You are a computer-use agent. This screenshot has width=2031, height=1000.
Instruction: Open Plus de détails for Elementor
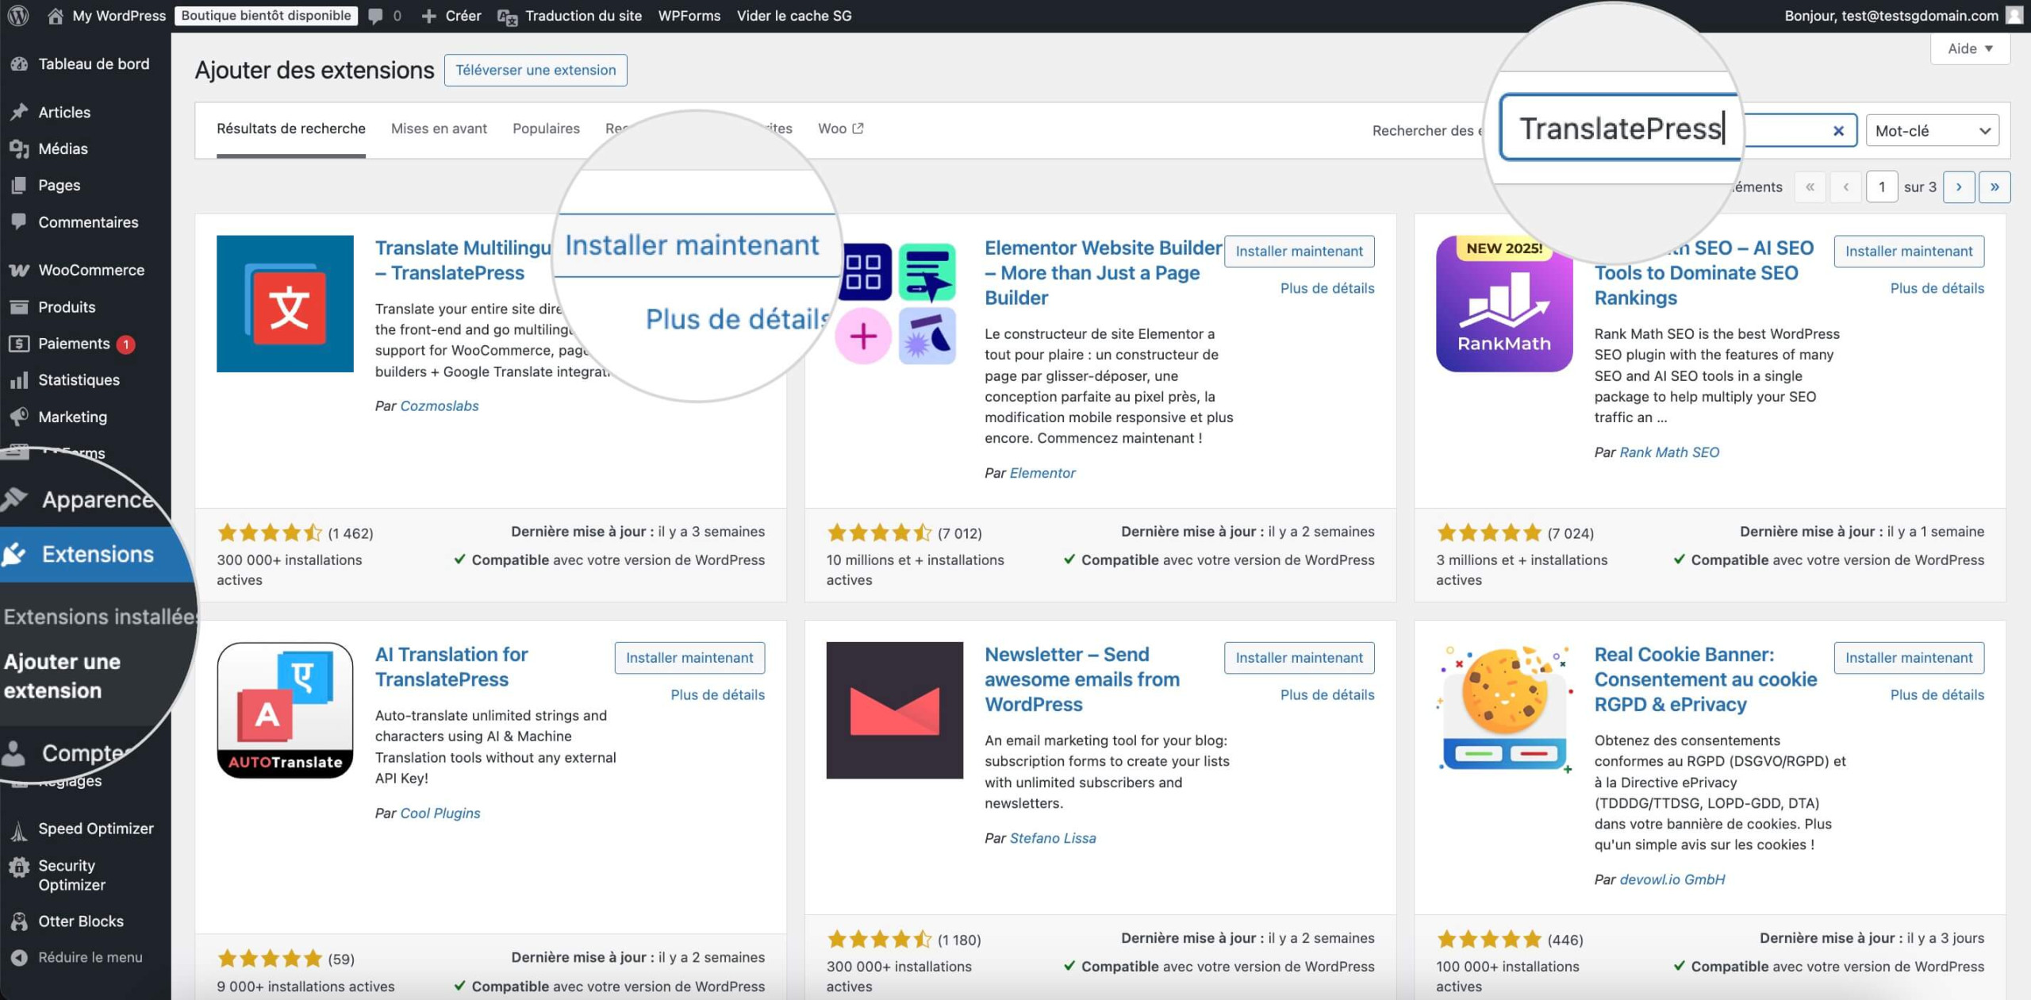(x=1327, y=288)
